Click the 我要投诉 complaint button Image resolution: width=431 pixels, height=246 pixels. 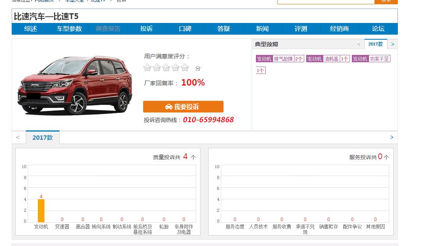183,106
